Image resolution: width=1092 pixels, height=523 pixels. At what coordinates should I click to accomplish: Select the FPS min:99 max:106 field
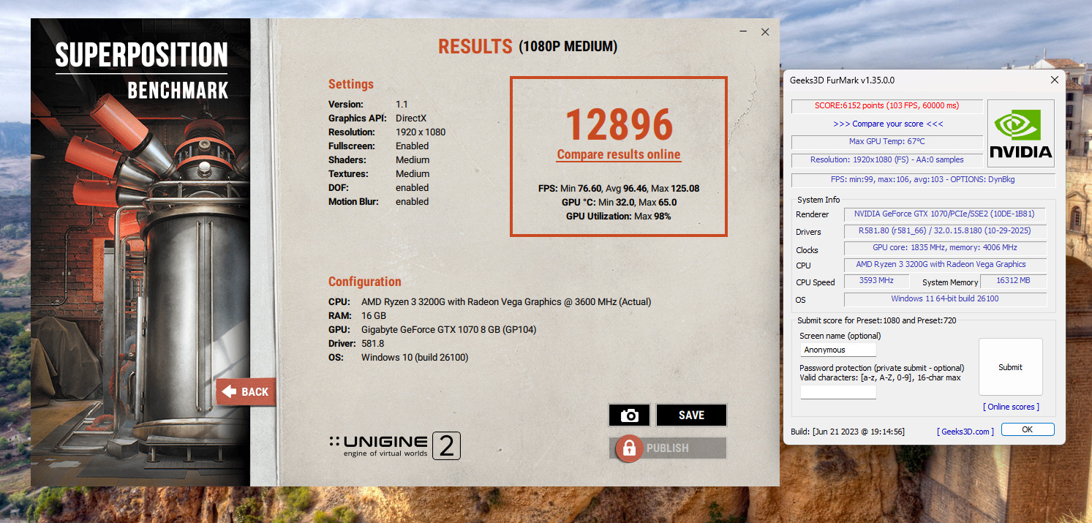click(923, 180)
